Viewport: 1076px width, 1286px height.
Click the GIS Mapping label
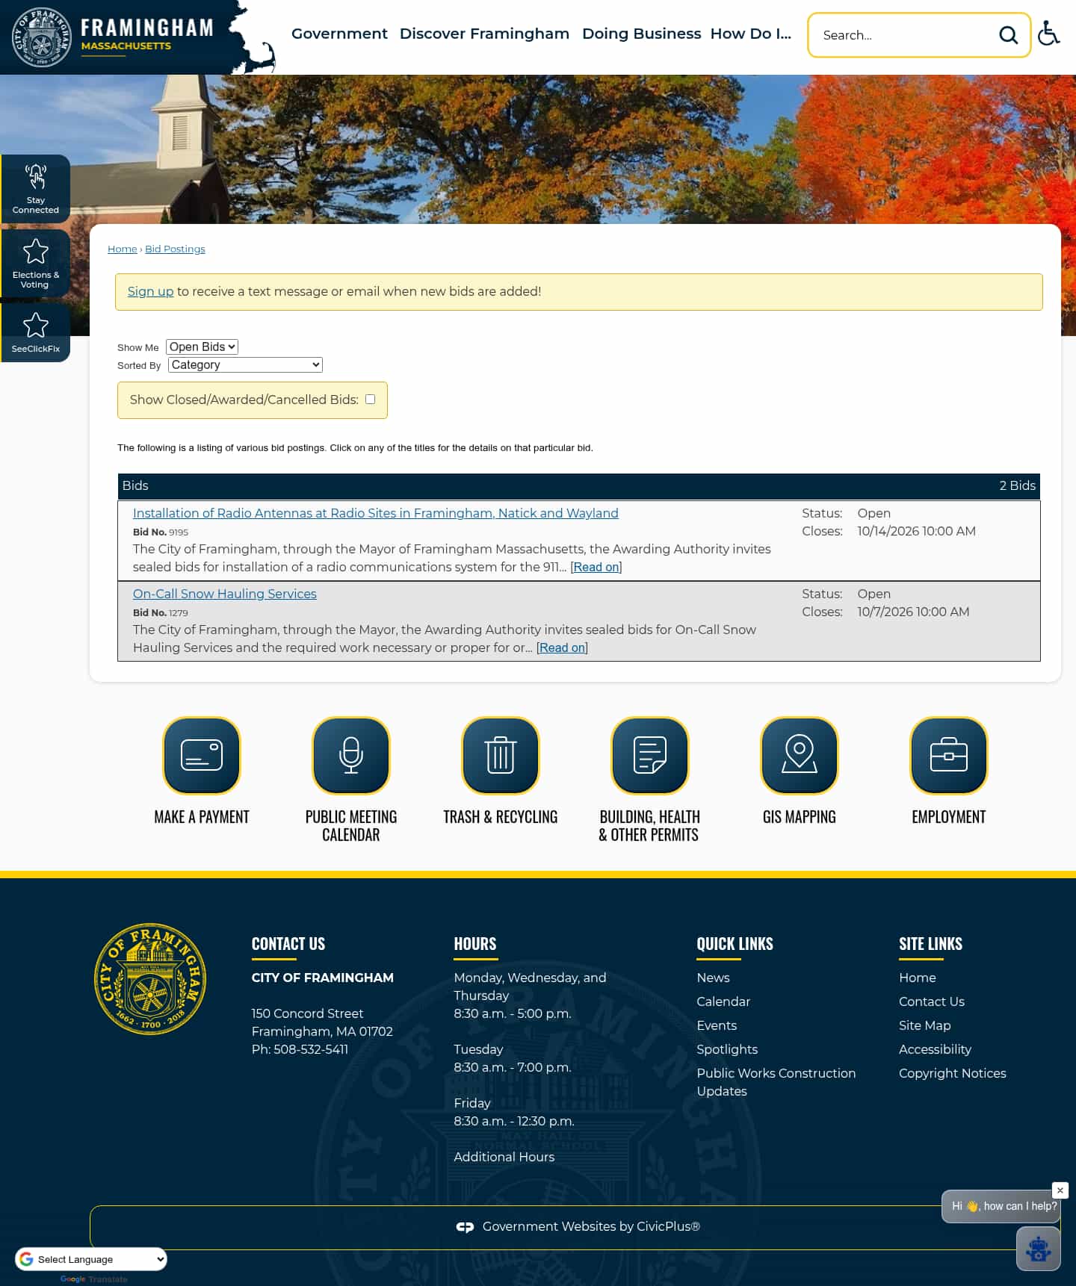[x=800, y=817]
